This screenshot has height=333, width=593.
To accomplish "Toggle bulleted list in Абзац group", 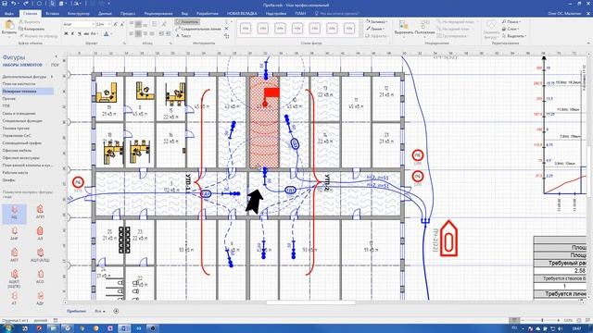I will click(x=155, y=24).
